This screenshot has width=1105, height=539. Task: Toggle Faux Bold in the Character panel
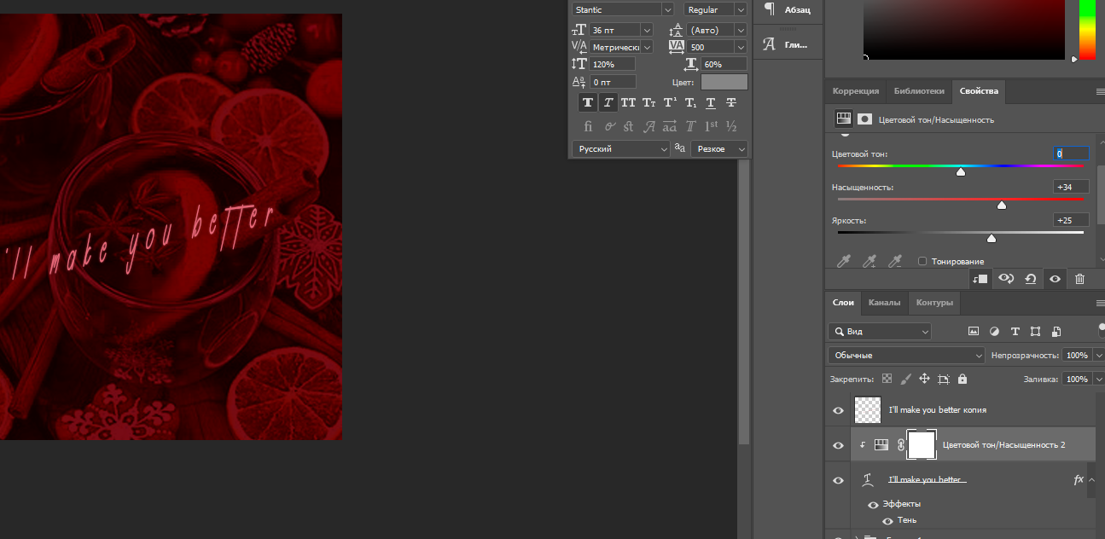[x=587, y=102]
